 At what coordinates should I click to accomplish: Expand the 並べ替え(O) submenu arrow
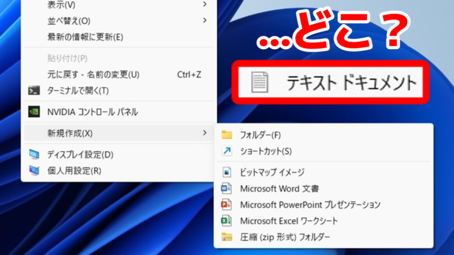tap(205, 21)
